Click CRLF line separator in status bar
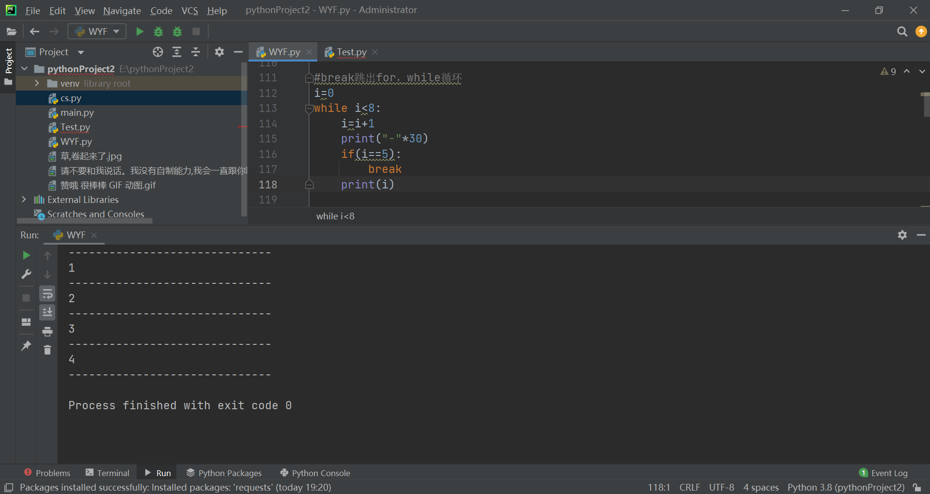Viewport: 930px width, 494px height. [x=689, y=487]
